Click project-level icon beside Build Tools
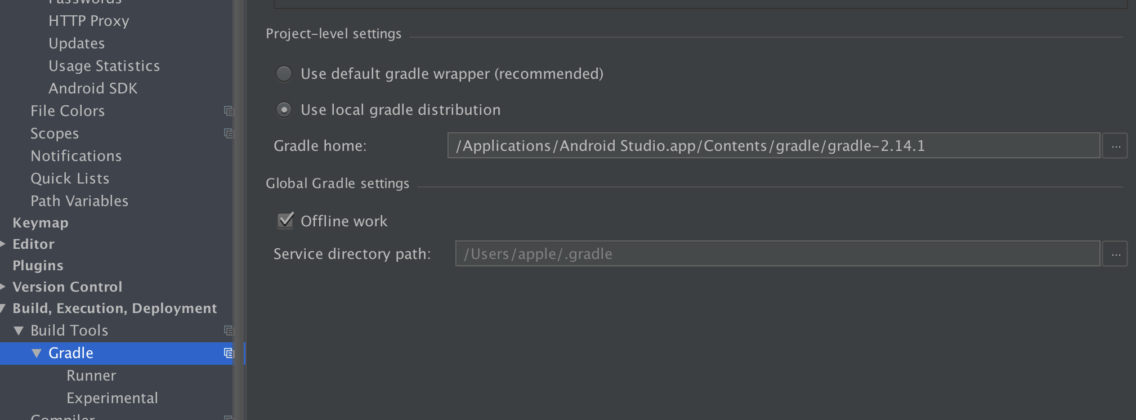This screenshot has width=1136, height=420. click(x=229, y=330)
